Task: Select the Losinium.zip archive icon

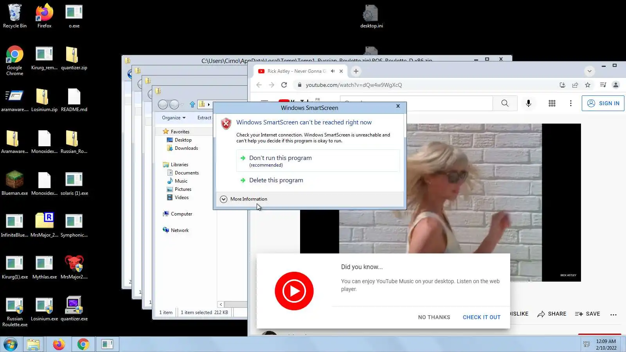Action: [44, 100]
